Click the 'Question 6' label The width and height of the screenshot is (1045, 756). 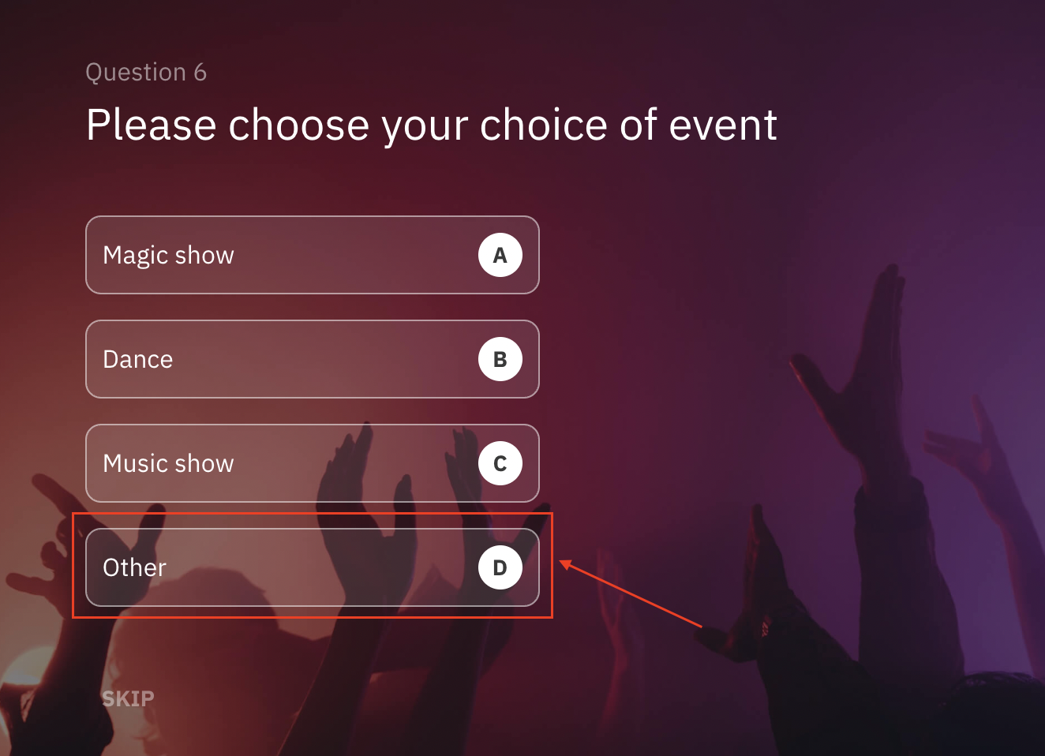[x=146, y=72]
